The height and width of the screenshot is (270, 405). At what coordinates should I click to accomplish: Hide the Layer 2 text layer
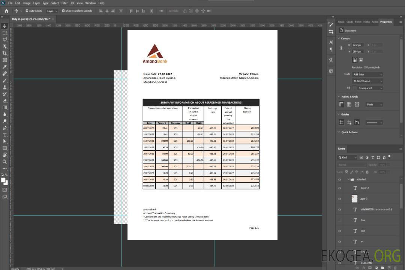[340, 188]
